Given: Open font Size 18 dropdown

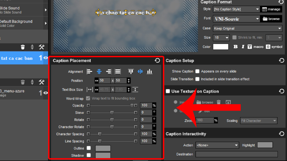Looking at the screenshot, I should coord(221,38).
